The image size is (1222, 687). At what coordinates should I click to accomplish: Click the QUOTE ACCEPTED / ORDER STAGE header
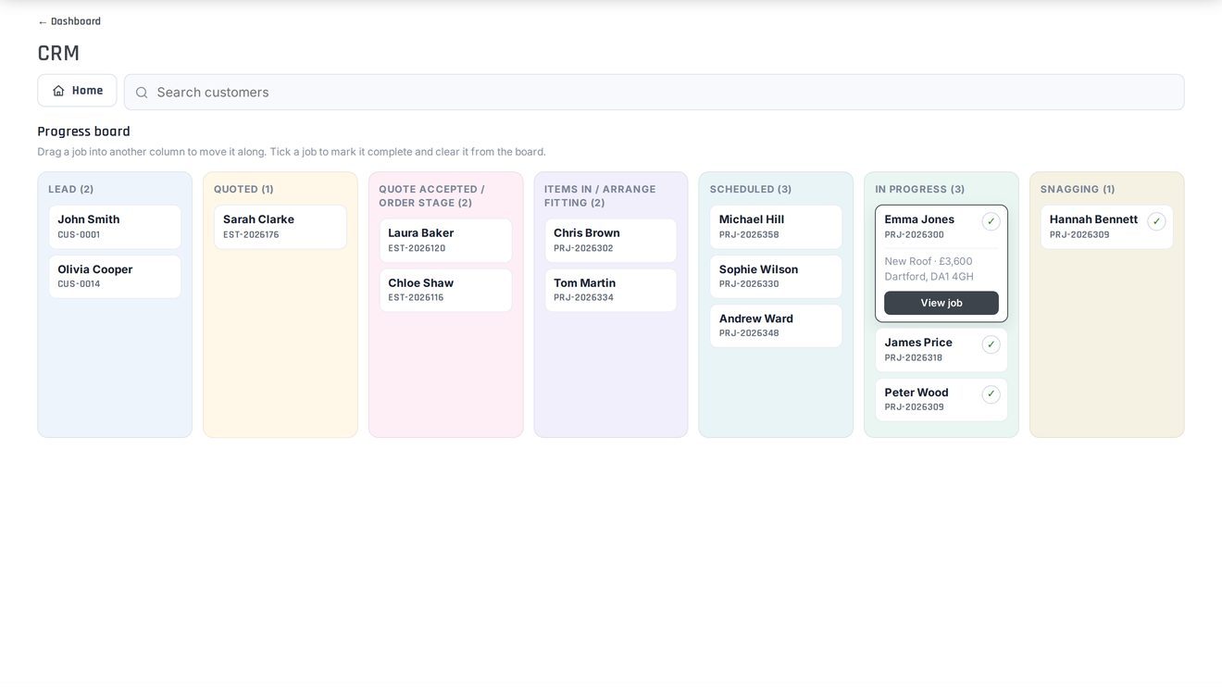(x=431, y=195)
